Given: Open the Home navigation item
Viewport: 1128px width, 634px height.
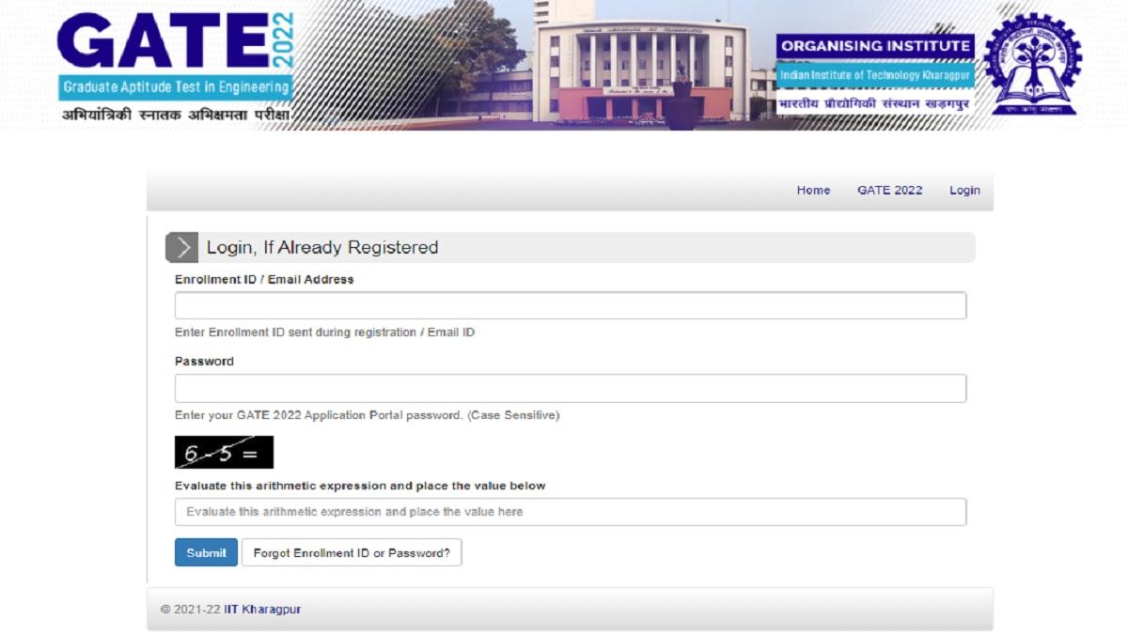Looking at the screenshot, I should (x=812, y=190).
